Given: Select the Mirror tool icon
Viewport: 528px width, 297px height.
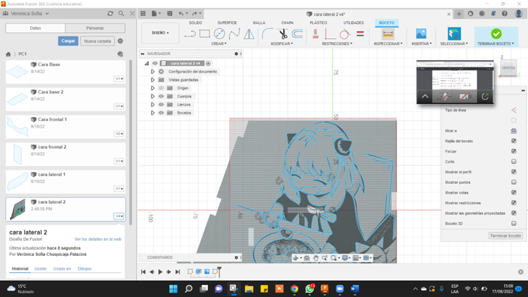Looking at the screenshot, I should (x=249, y=34).
